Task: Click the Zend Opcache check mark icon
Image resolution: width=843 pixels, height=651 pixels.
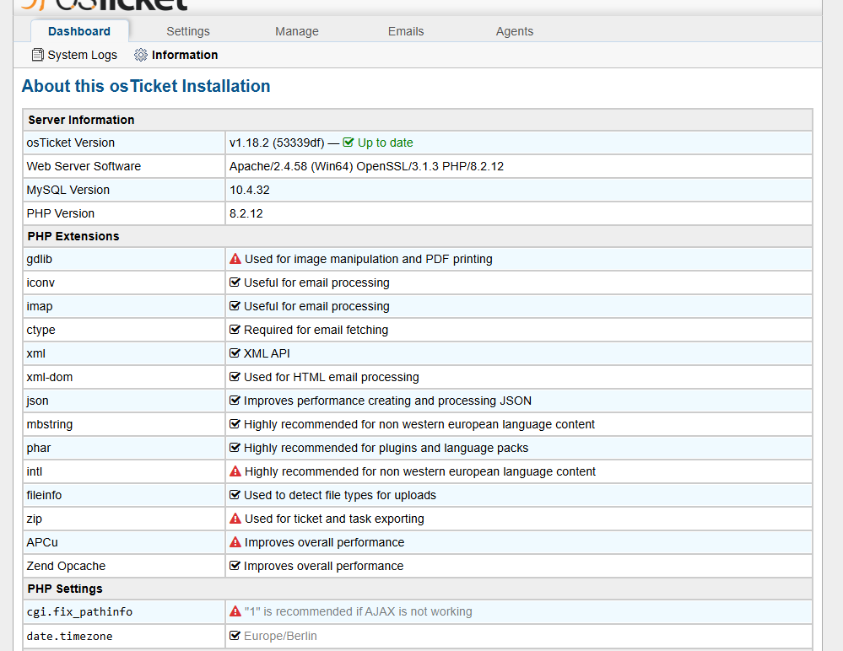Action: coord(235,566)
